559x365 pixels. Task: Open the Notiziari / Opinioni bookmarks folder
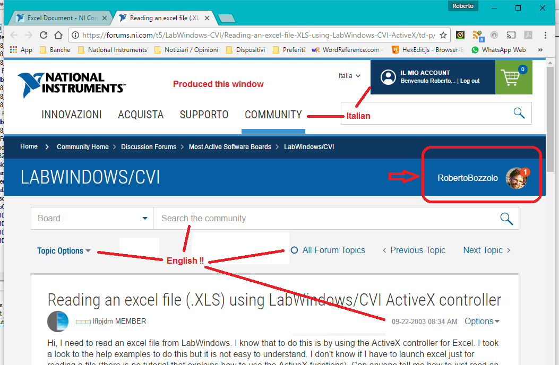(186, 50)
